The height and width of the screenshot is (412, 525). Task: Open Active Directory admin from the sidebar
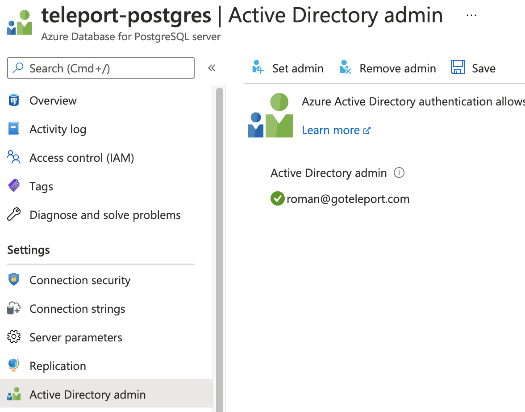coord(87,394)
